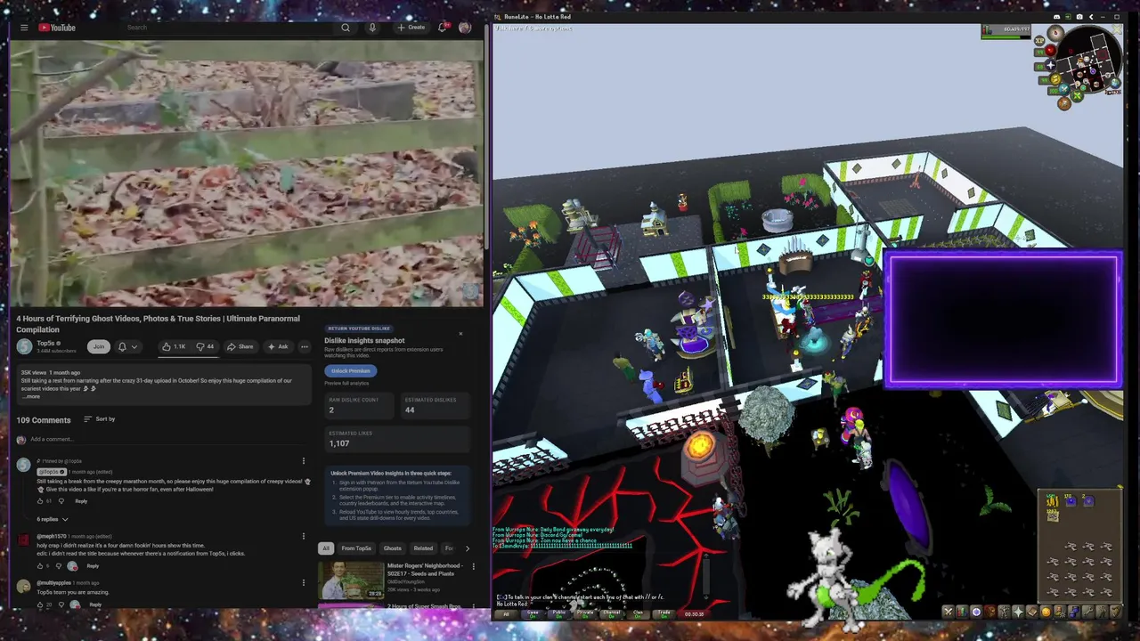Open more actions ellipsis beside Ask

[305, 346]
